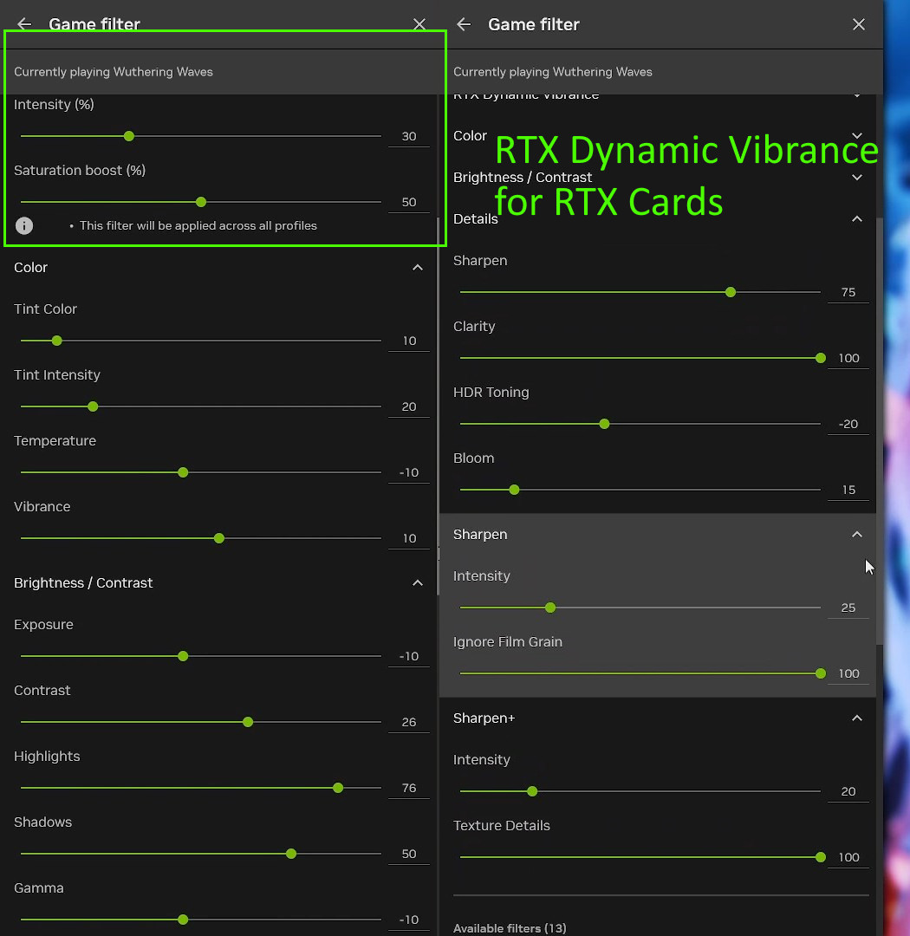Collapse the Color section in the left panel

coord(418,268)
